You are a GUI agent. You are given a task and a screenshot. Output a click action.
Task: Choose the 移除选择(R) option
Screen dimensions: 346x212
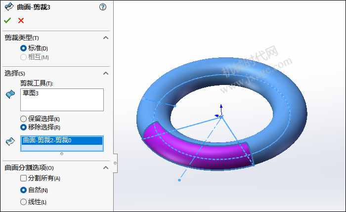(23, 127)
